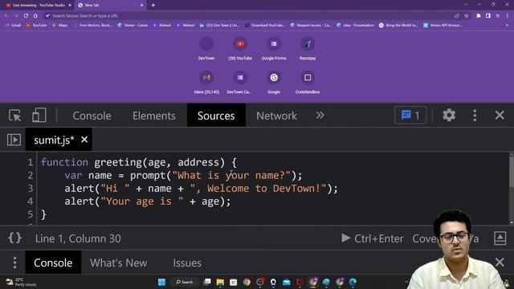Image resolution: width=514 pixels, height=289 pixels.
Task: Click line number 5 in the gutter
Action: point(31,214)
